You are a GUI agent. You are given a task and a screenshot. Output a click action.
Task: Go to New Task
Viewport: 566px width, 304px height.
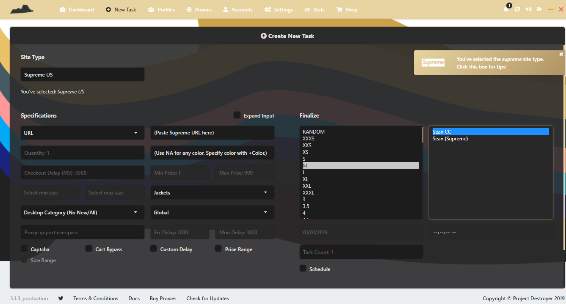121,9
